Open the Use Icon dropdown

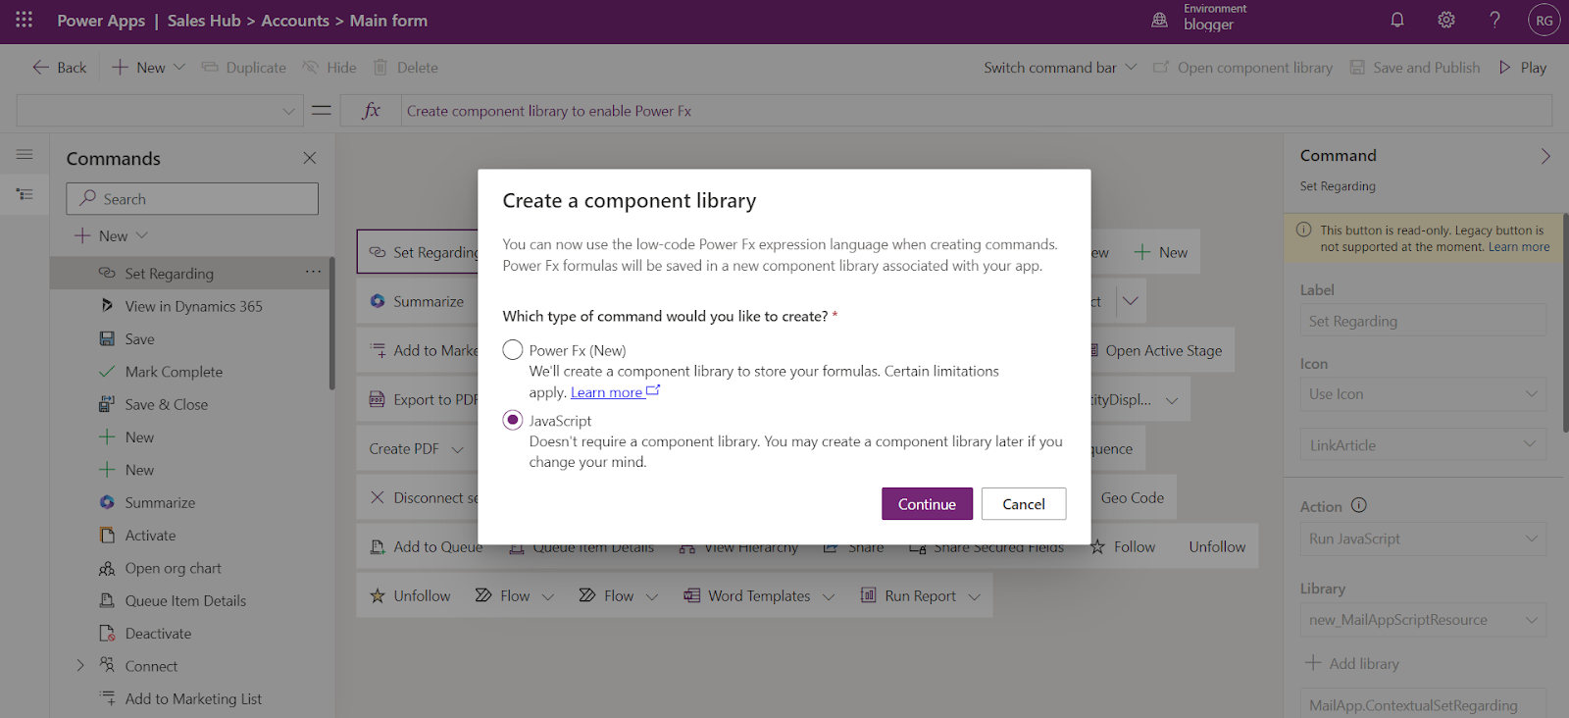(1423, 393)
